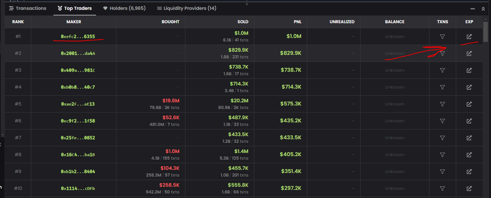Switch to the Transactions tab
Viewport: 491px width, 198px height.
[x=27, y=8]
